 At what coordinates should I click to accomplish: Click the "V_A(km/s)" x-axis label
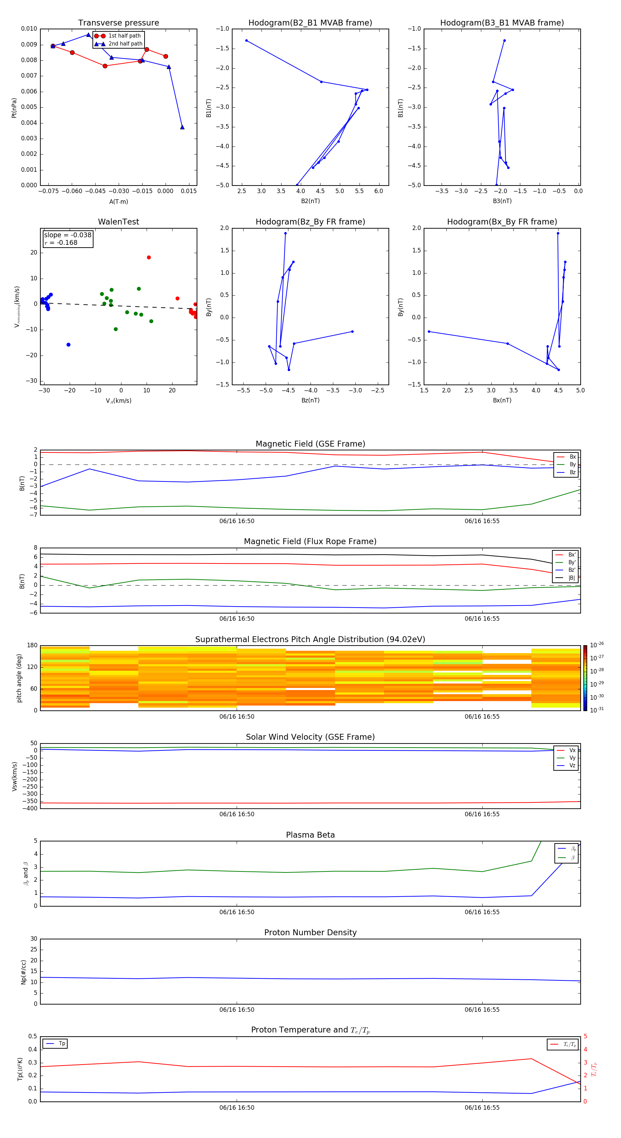click(118, 401)
